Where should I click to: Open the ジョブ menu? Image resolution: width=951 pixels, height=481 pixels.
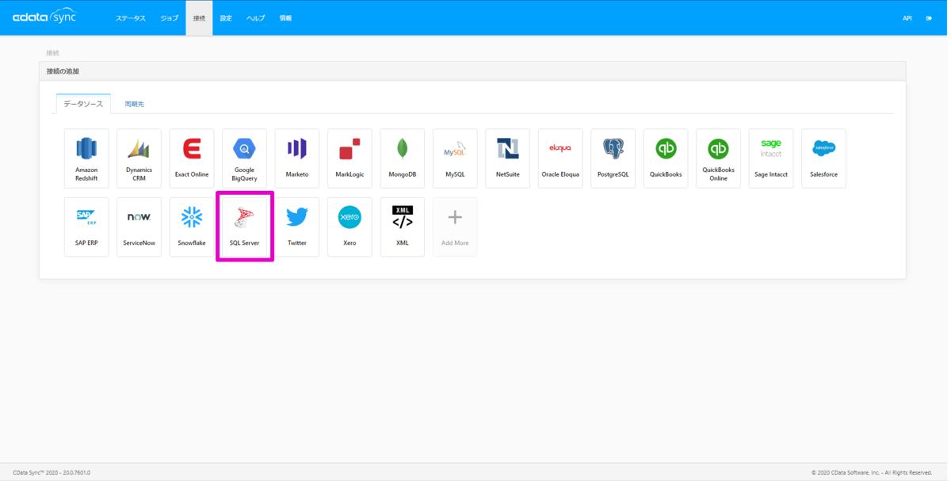(x=170, y=18)
